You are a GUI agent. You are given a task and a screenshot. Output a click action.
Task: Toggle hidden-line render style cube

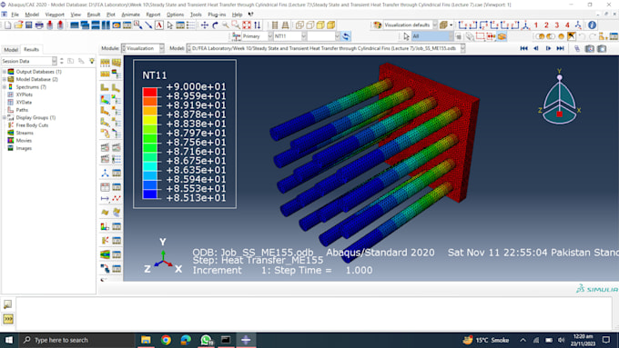coord(309,25)
